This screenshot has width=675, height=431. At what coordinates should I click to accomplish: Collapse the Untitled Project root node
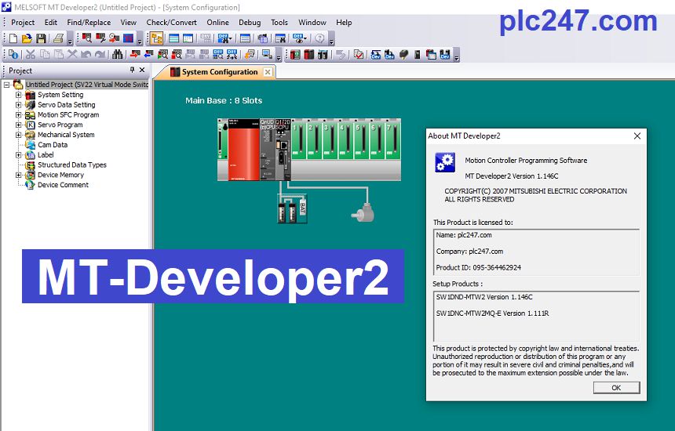point(6,85)
